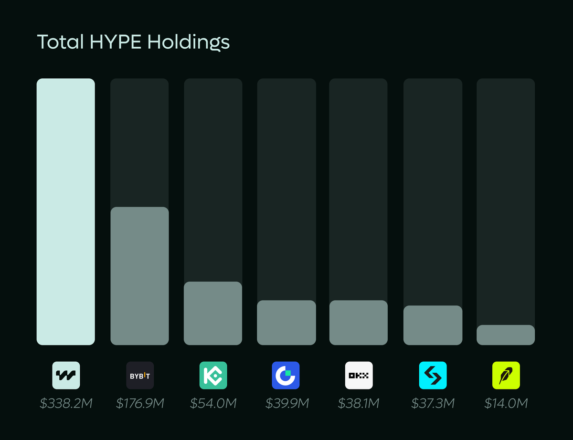Click the $54.0M KuCoin value
The width and height of the screenshot is (573, 440).
coord(213,403)
